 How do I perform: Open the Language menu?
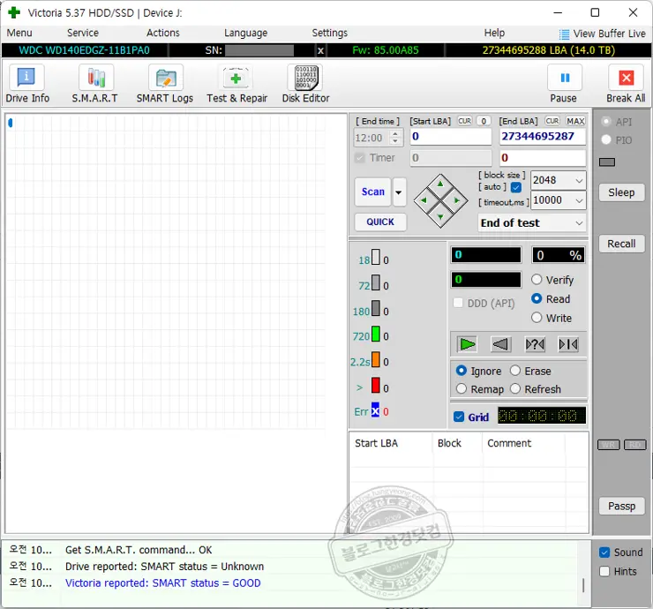[x=245, y=33]
